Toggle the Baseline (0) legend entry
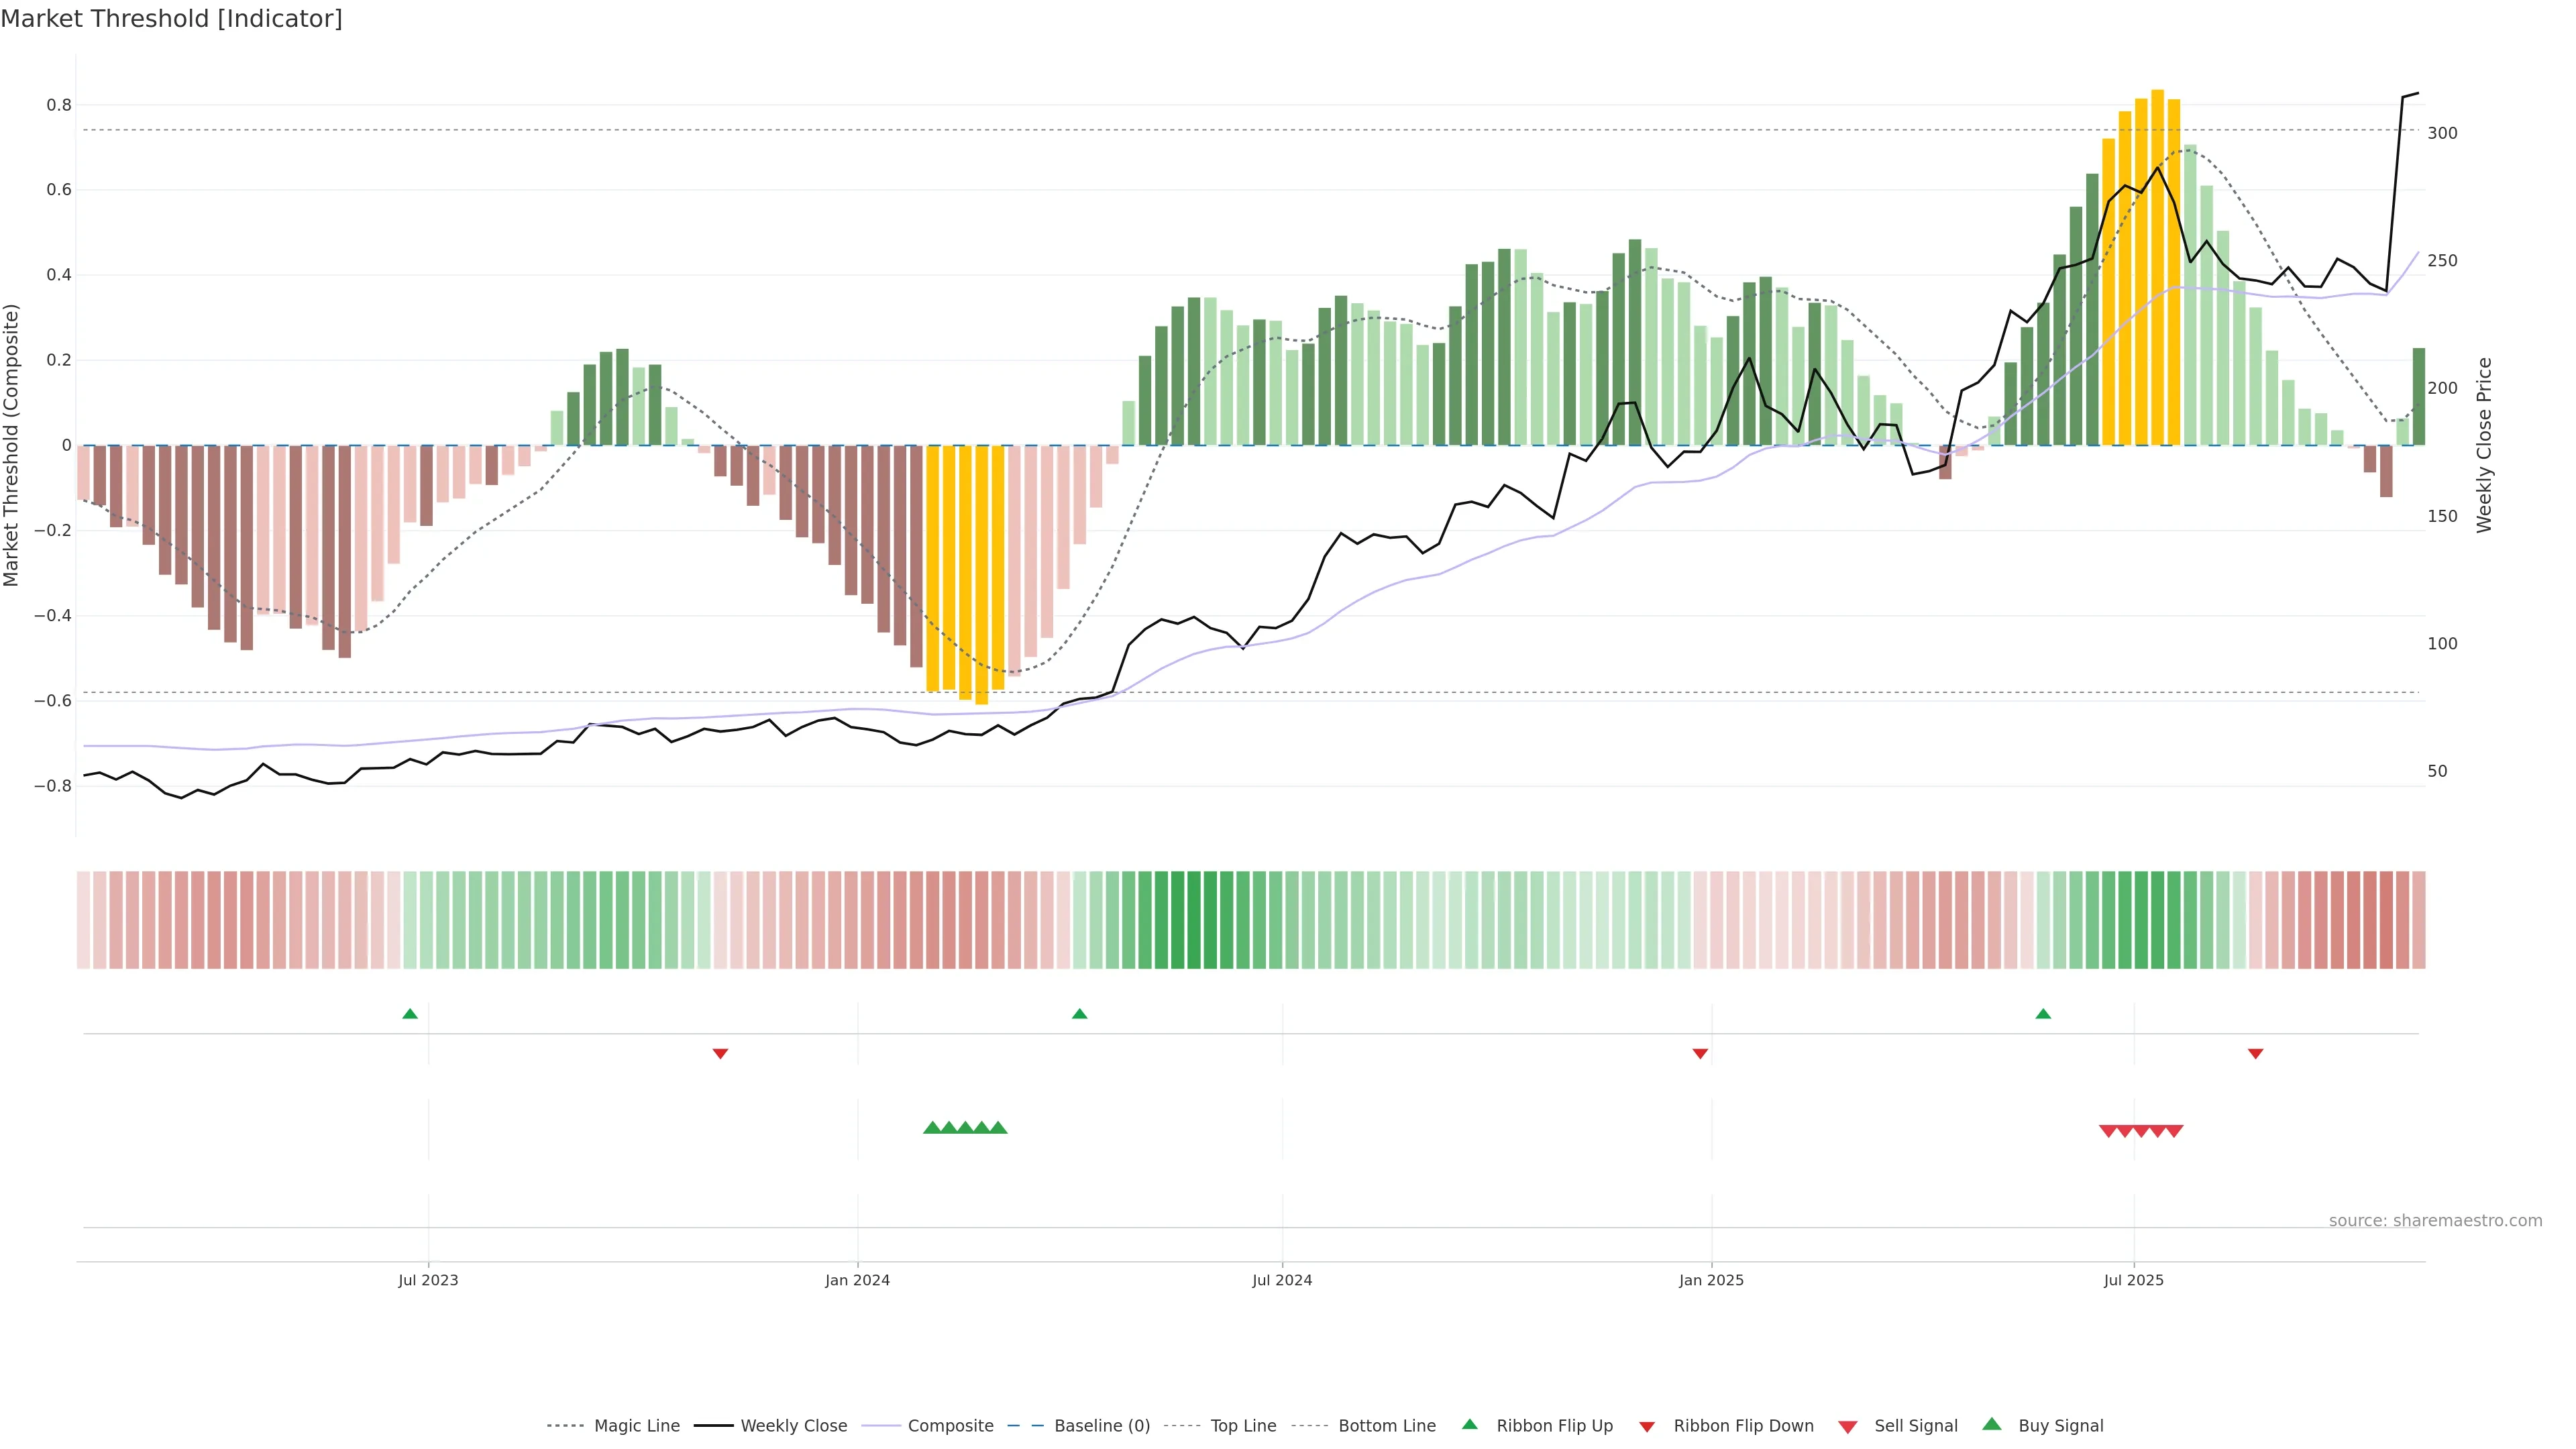2576x1449 pixels. coord(1101,1426)
